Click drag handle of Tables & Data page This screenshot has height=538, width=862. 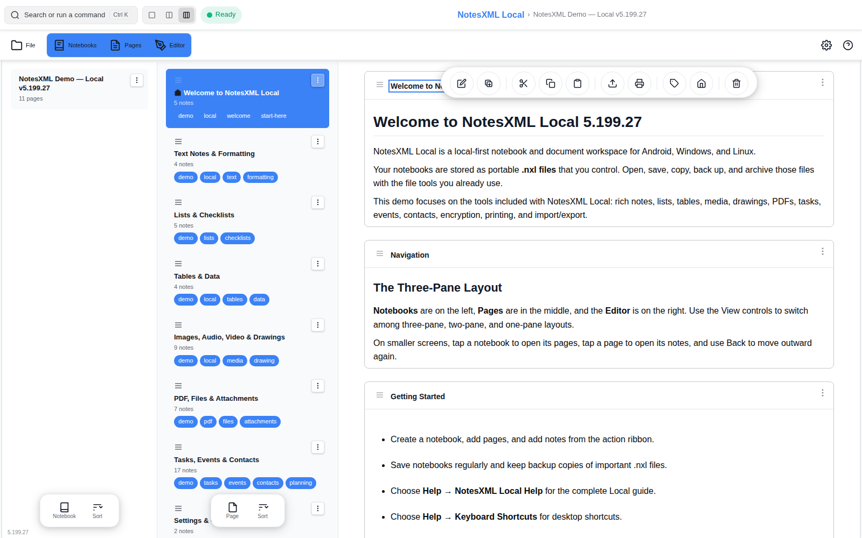(178, 264)
